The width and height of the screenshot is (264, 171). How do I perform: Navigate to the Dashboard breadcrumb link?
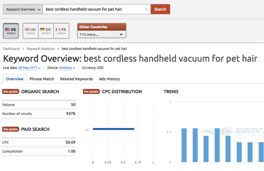click(x=11, y=48)
